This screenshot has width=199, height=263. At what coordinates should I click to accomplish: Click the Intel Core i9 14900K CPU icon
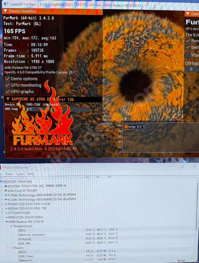(6, 191)
